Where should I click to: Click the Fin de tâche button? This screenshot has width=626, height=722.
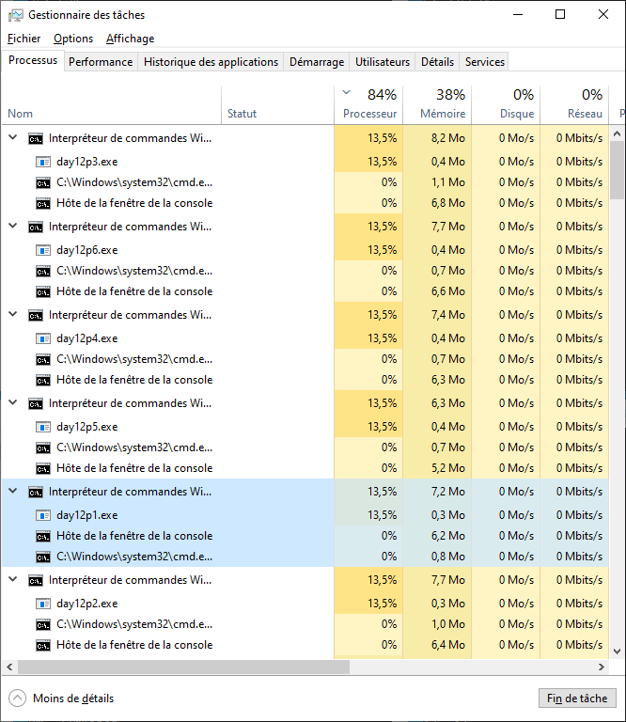(x=577, y=698)
